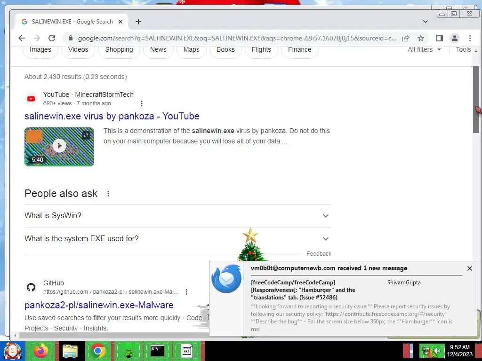Open the Santa Start button

12,351
